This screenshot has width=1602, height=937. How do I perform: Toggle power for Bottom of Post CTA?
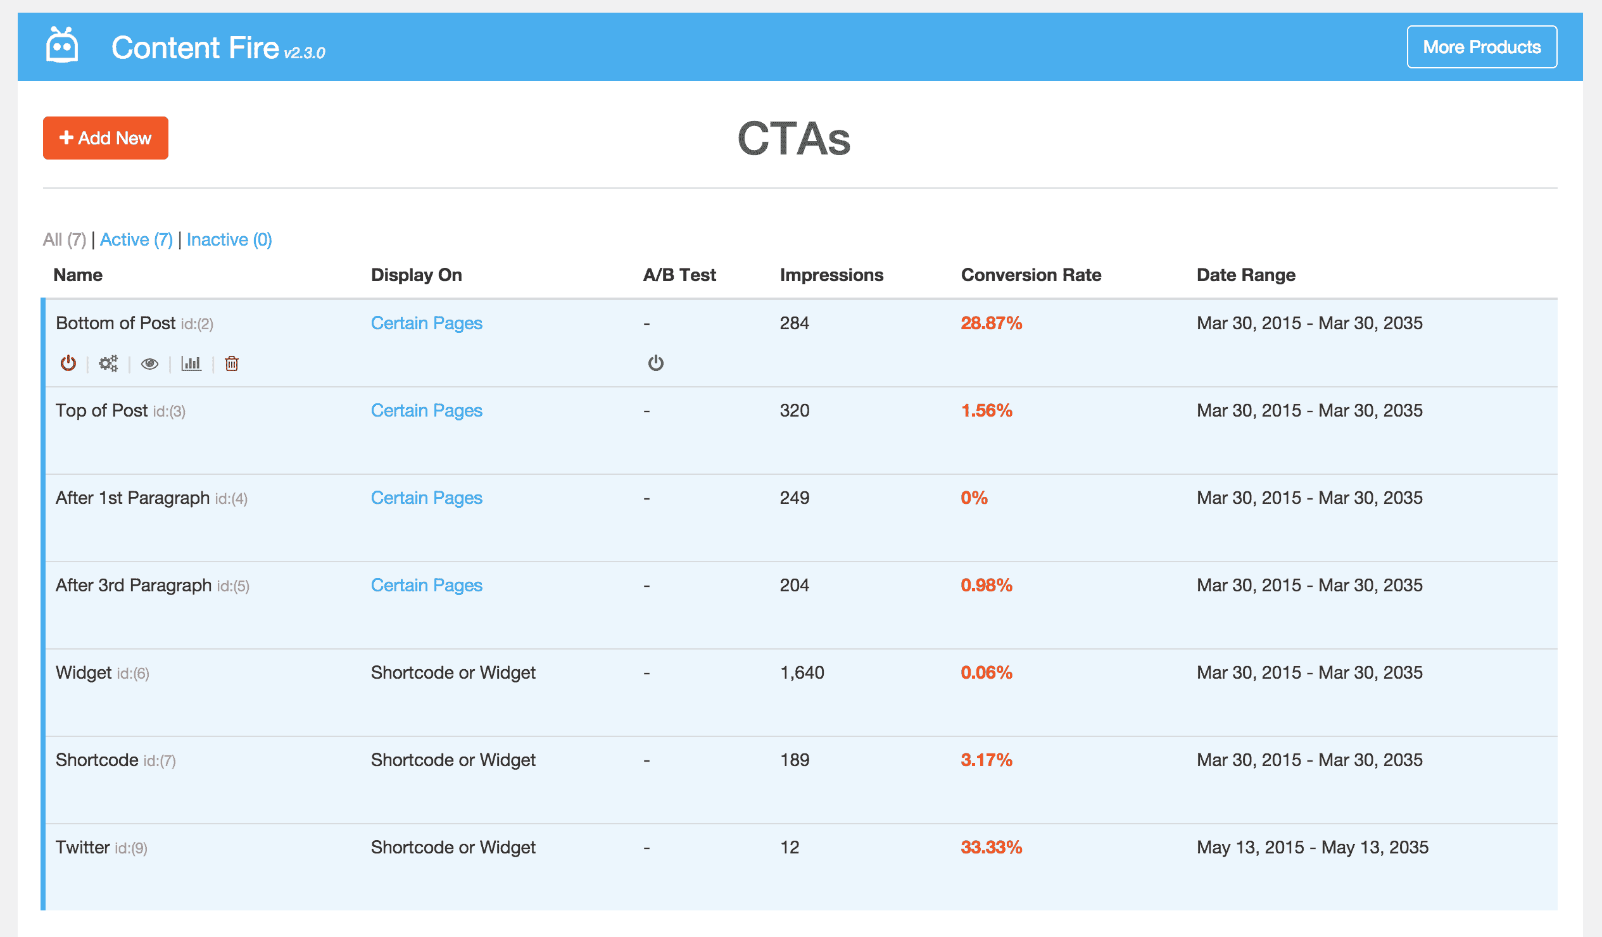pyautogui.click(x=68, y=363)
